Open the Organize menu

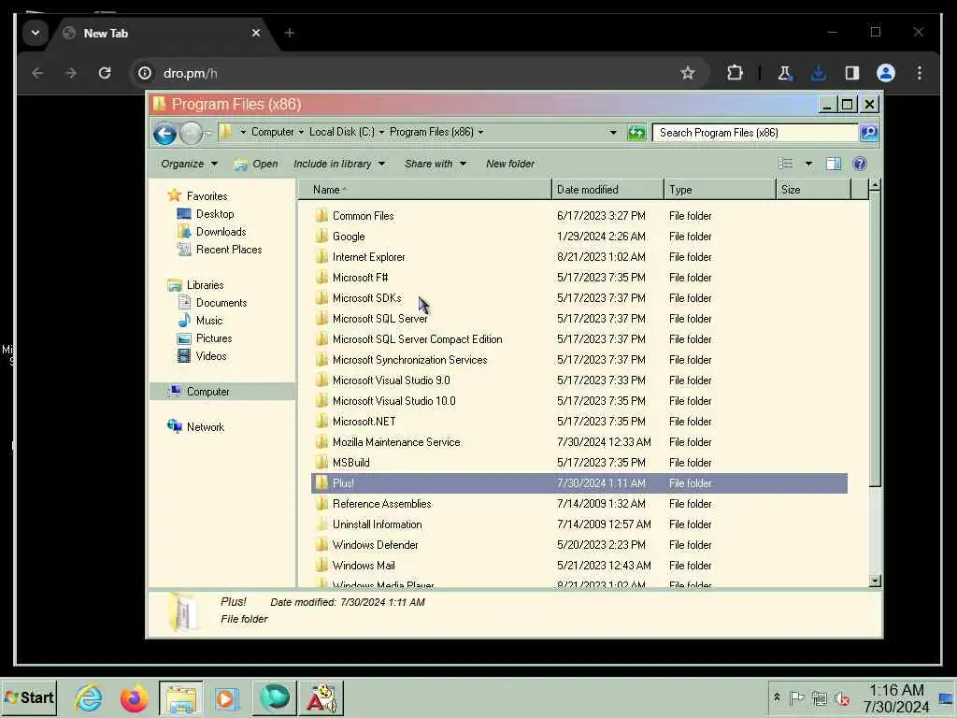click(x=189, y=164)
